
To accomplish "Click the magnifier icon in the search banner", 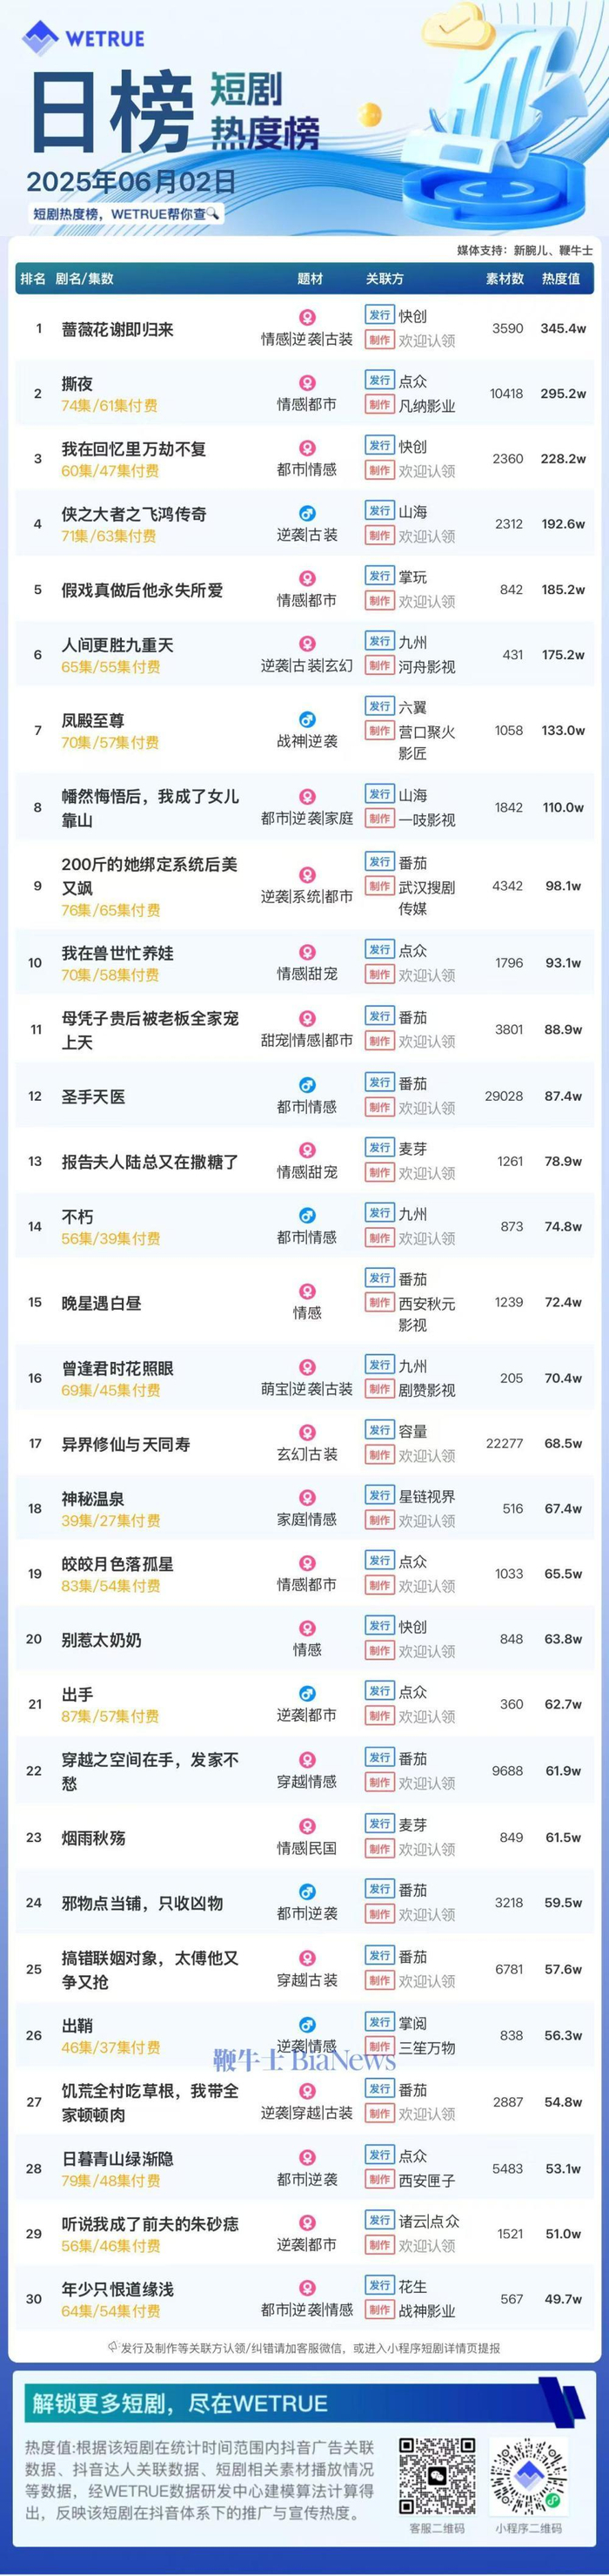I will click(211, 214).
